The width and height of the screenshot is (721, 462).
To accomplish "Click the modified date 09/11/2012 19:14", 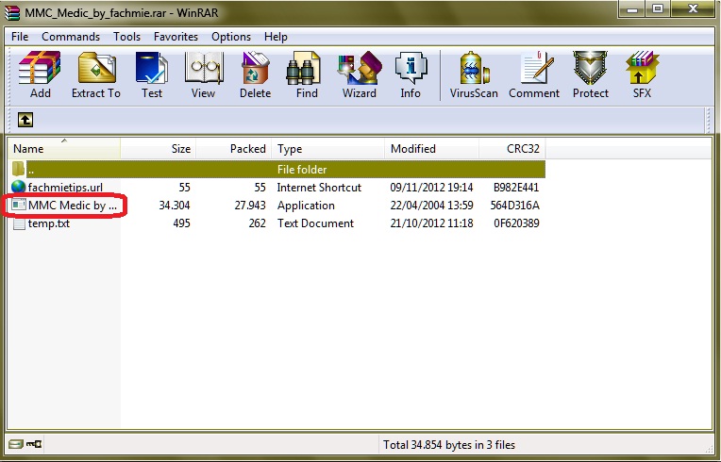I will click(x=431, y=188).
